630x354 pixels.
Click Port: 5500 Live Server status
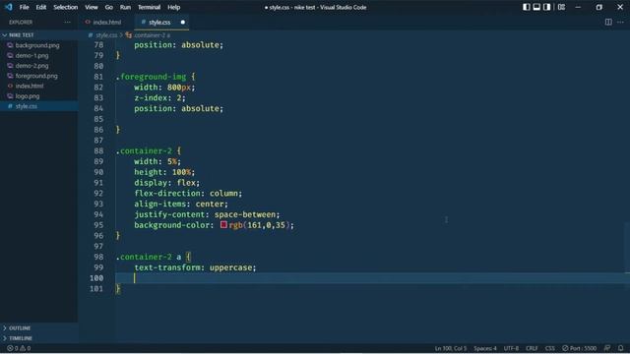click(579, 348)
